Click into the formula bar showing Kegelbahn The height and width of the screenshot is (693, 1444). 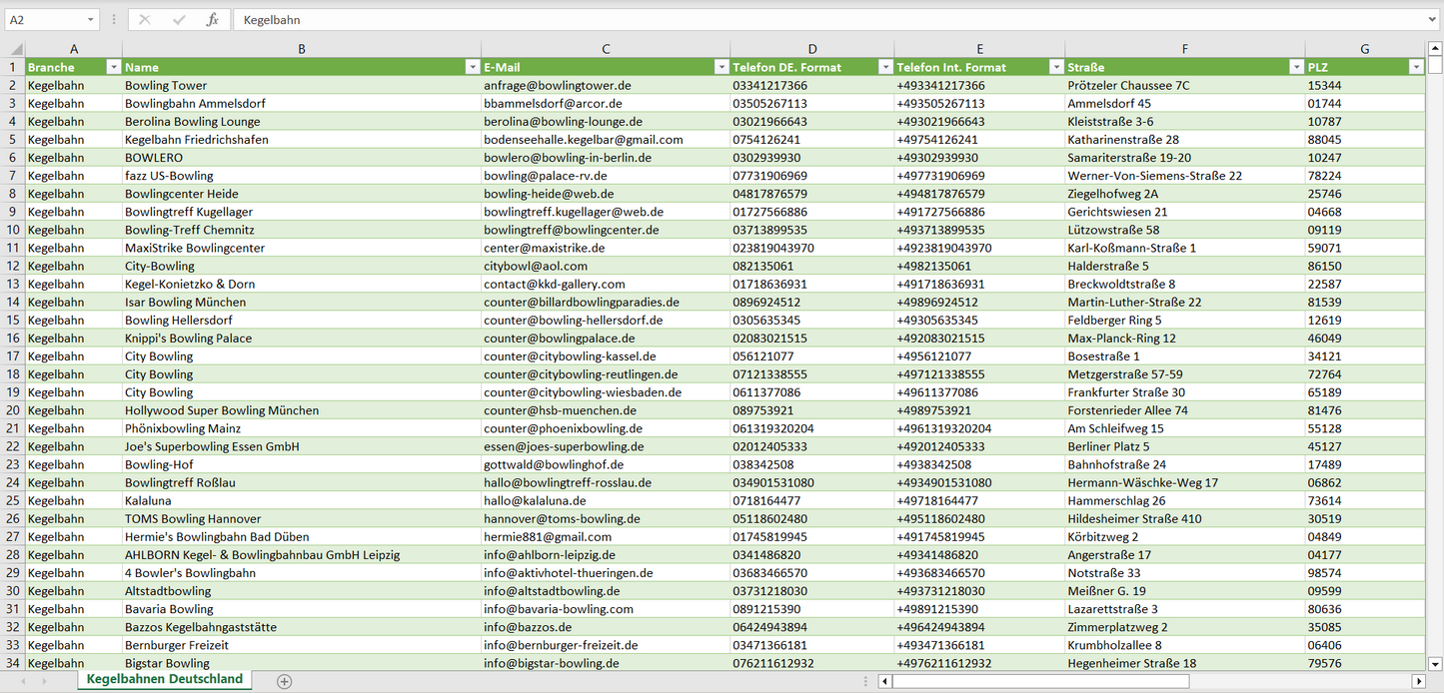pos(799,20)
